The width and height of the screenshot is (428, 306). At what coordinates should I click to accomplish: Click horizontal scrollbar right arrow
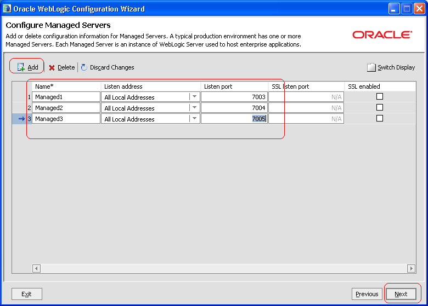[x=412, y=268]
